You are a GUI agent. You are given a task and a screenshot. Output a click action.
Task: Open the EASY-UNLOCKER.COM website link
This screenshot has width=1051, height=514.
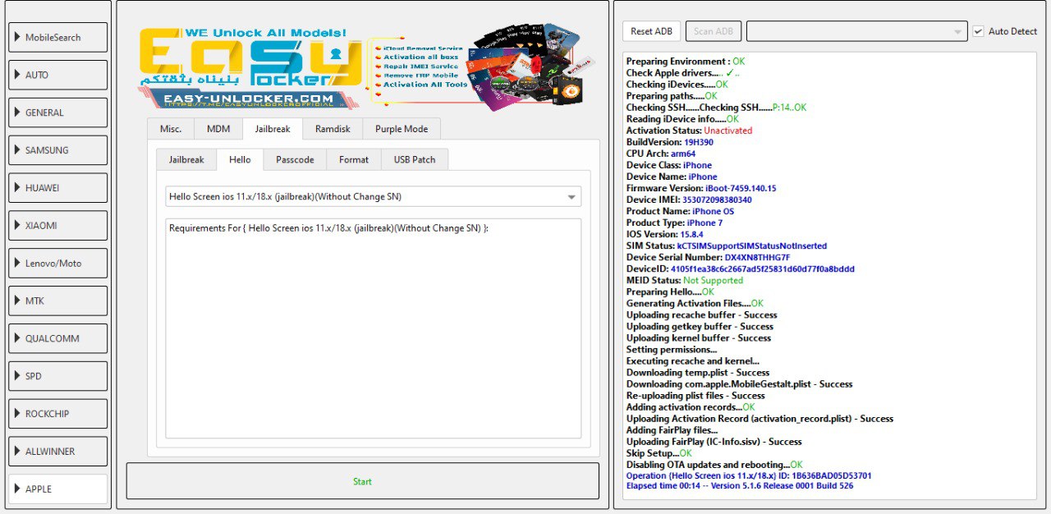click(x=248, y=99)
